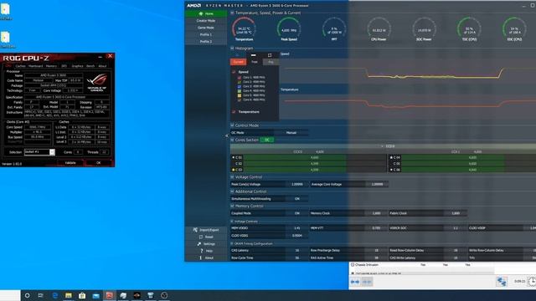
Task: Toggle Core 3 checkbox in the histogram legend
Action: click(240, 86)
